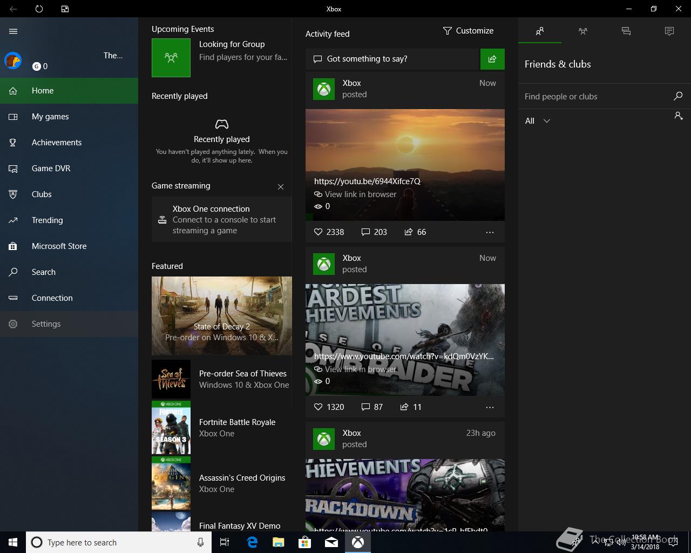Open Sea of Thieves thumbnail

click(171, 379)
